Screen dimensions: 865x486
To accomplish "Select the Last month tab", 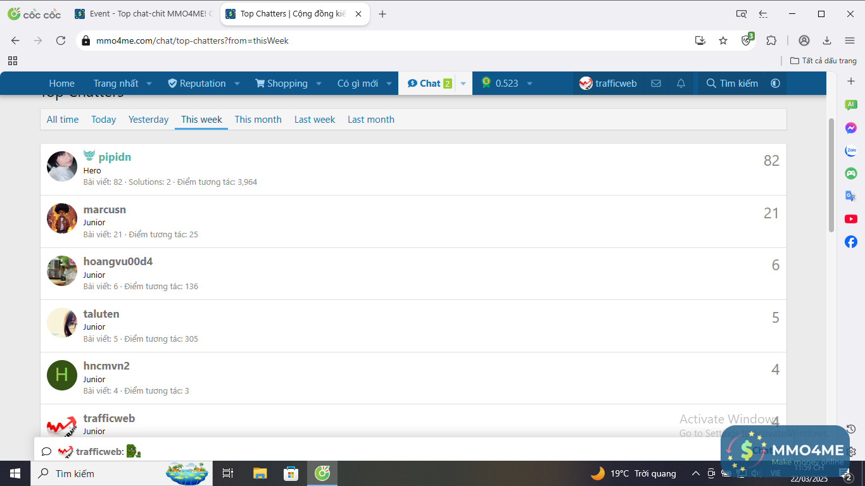I will tap(370, 119).
